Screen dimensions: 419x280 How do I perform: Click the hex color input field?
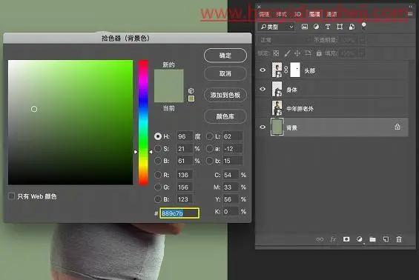[x=179, y=213]
